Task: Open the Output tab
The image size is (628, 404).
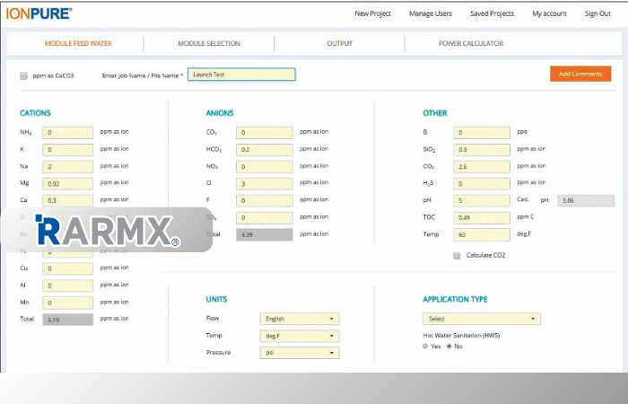Action: tap(339, 43)
